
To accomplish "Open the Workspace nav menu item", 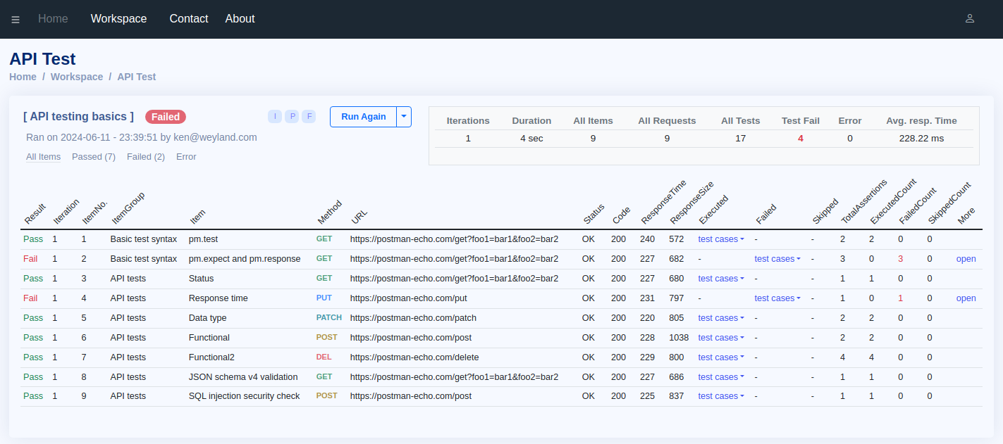I will coord(118,19).
